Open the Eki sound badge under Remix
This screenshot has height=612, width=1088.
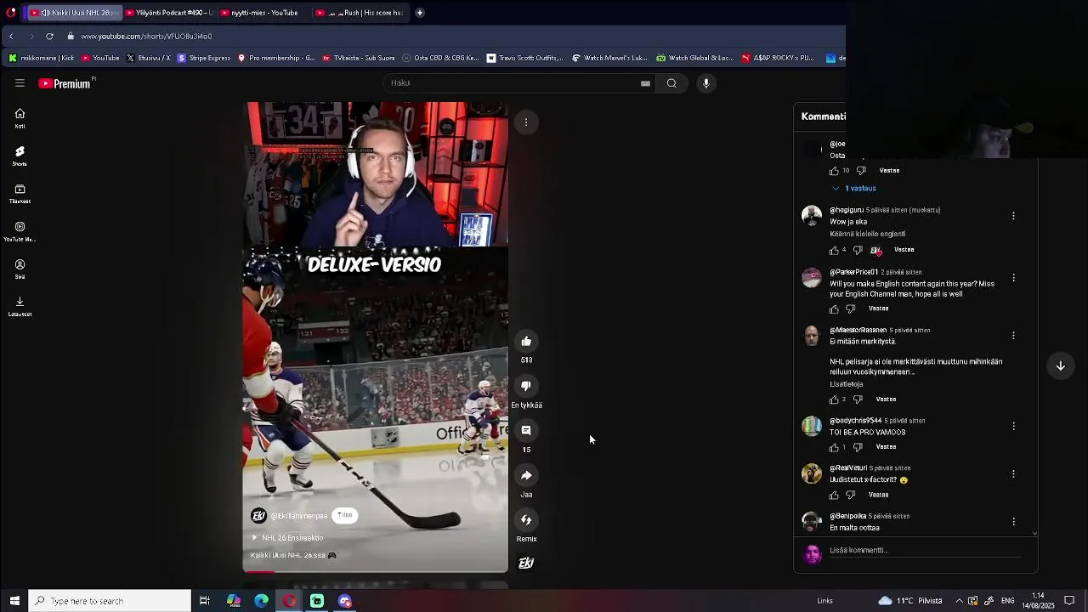526,563
